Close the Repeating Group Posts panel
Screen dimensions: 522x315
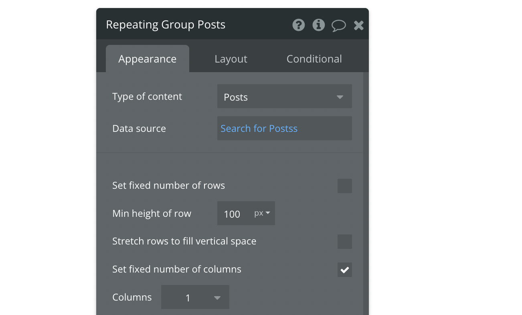click(358, 26)
